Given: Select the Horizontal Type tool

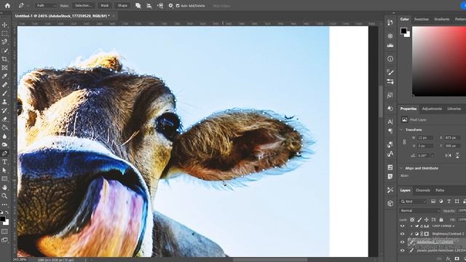Looking at the screenshot, I should coord(4,162).
